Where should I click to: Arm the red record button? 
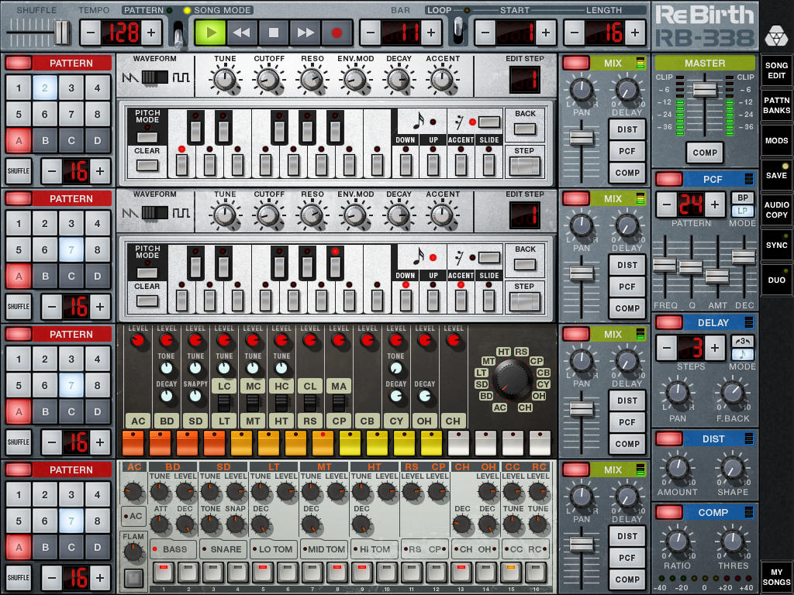point(337,33)
